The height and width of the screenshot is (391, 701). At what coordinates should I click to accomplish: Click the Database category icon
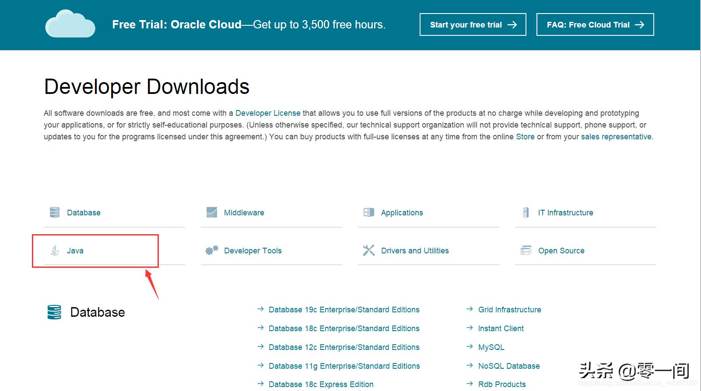point(55,212)
